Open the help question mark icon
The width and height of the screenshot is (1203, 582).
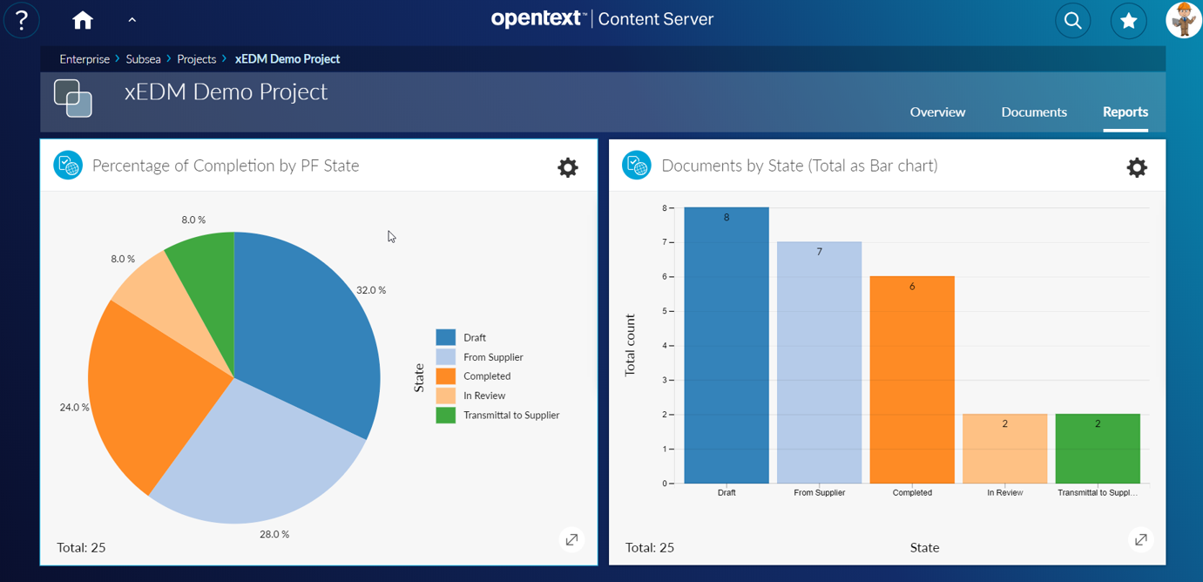tap(22, 20)
